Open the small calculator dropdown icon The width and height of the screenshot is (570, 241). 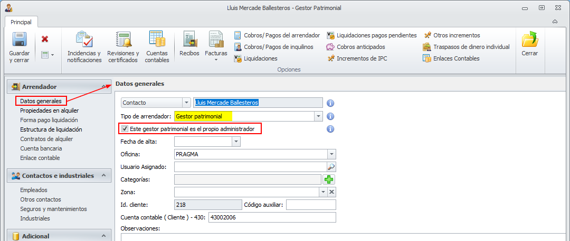pos(47,55)
